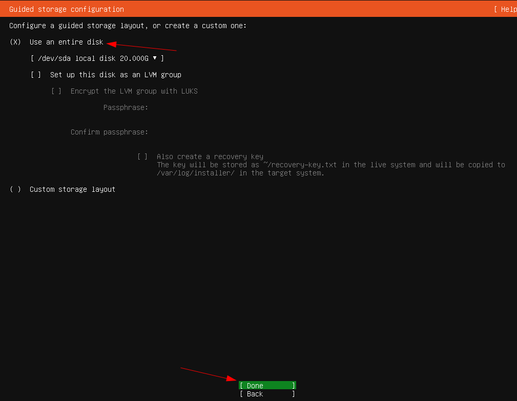Viewport: 517px width, 401px height.
Task: Open the /dev/sda local disk selector
Action: (97, 58)
